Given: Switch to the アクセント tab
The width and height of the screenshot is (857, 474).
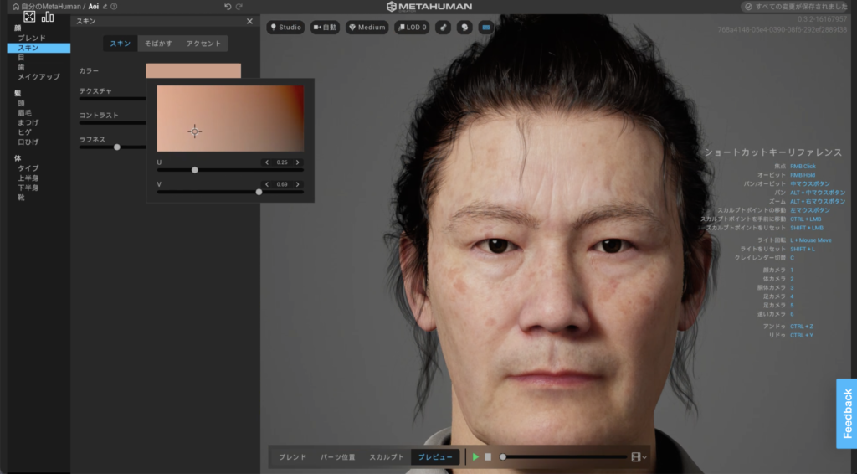Looking at the screenshot, I should tap(203, 44).
